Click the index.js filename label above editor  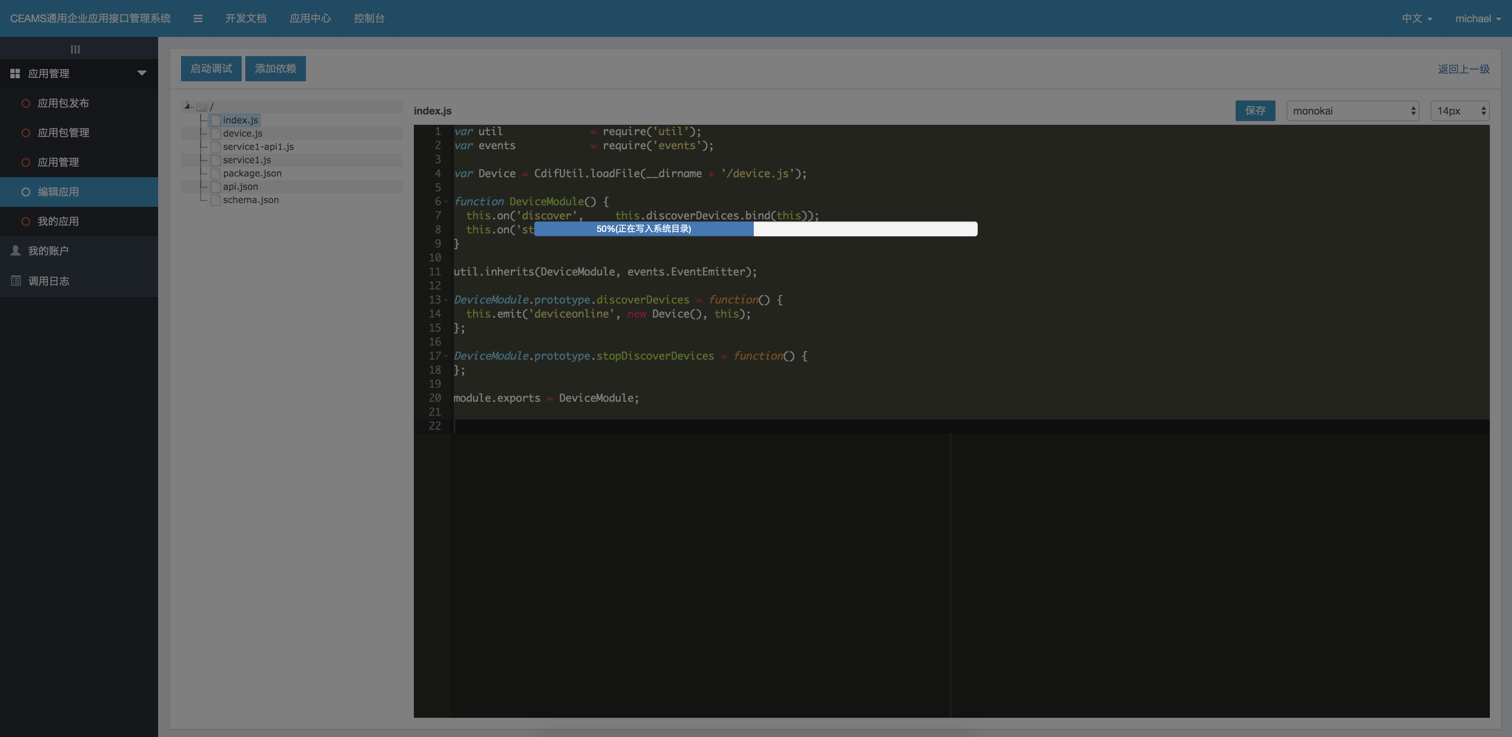[x=433, y=111]
